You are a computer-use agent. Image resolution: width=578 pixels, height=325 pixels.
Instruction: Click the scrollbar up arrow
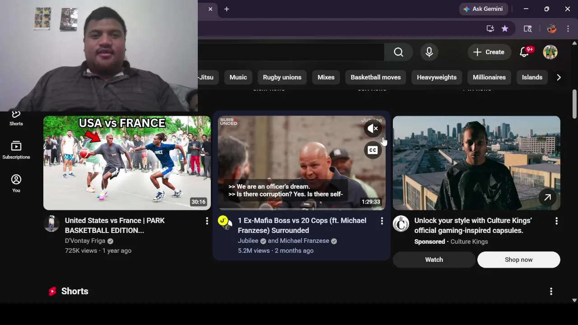click(x=574, y=43)
